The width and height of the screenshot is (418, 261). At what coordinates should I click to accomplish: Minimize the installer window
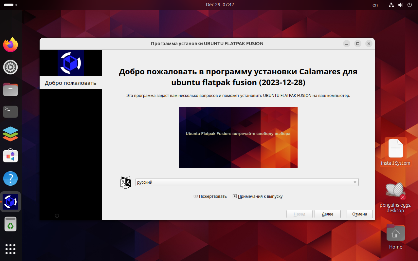[x=347, y=44]
